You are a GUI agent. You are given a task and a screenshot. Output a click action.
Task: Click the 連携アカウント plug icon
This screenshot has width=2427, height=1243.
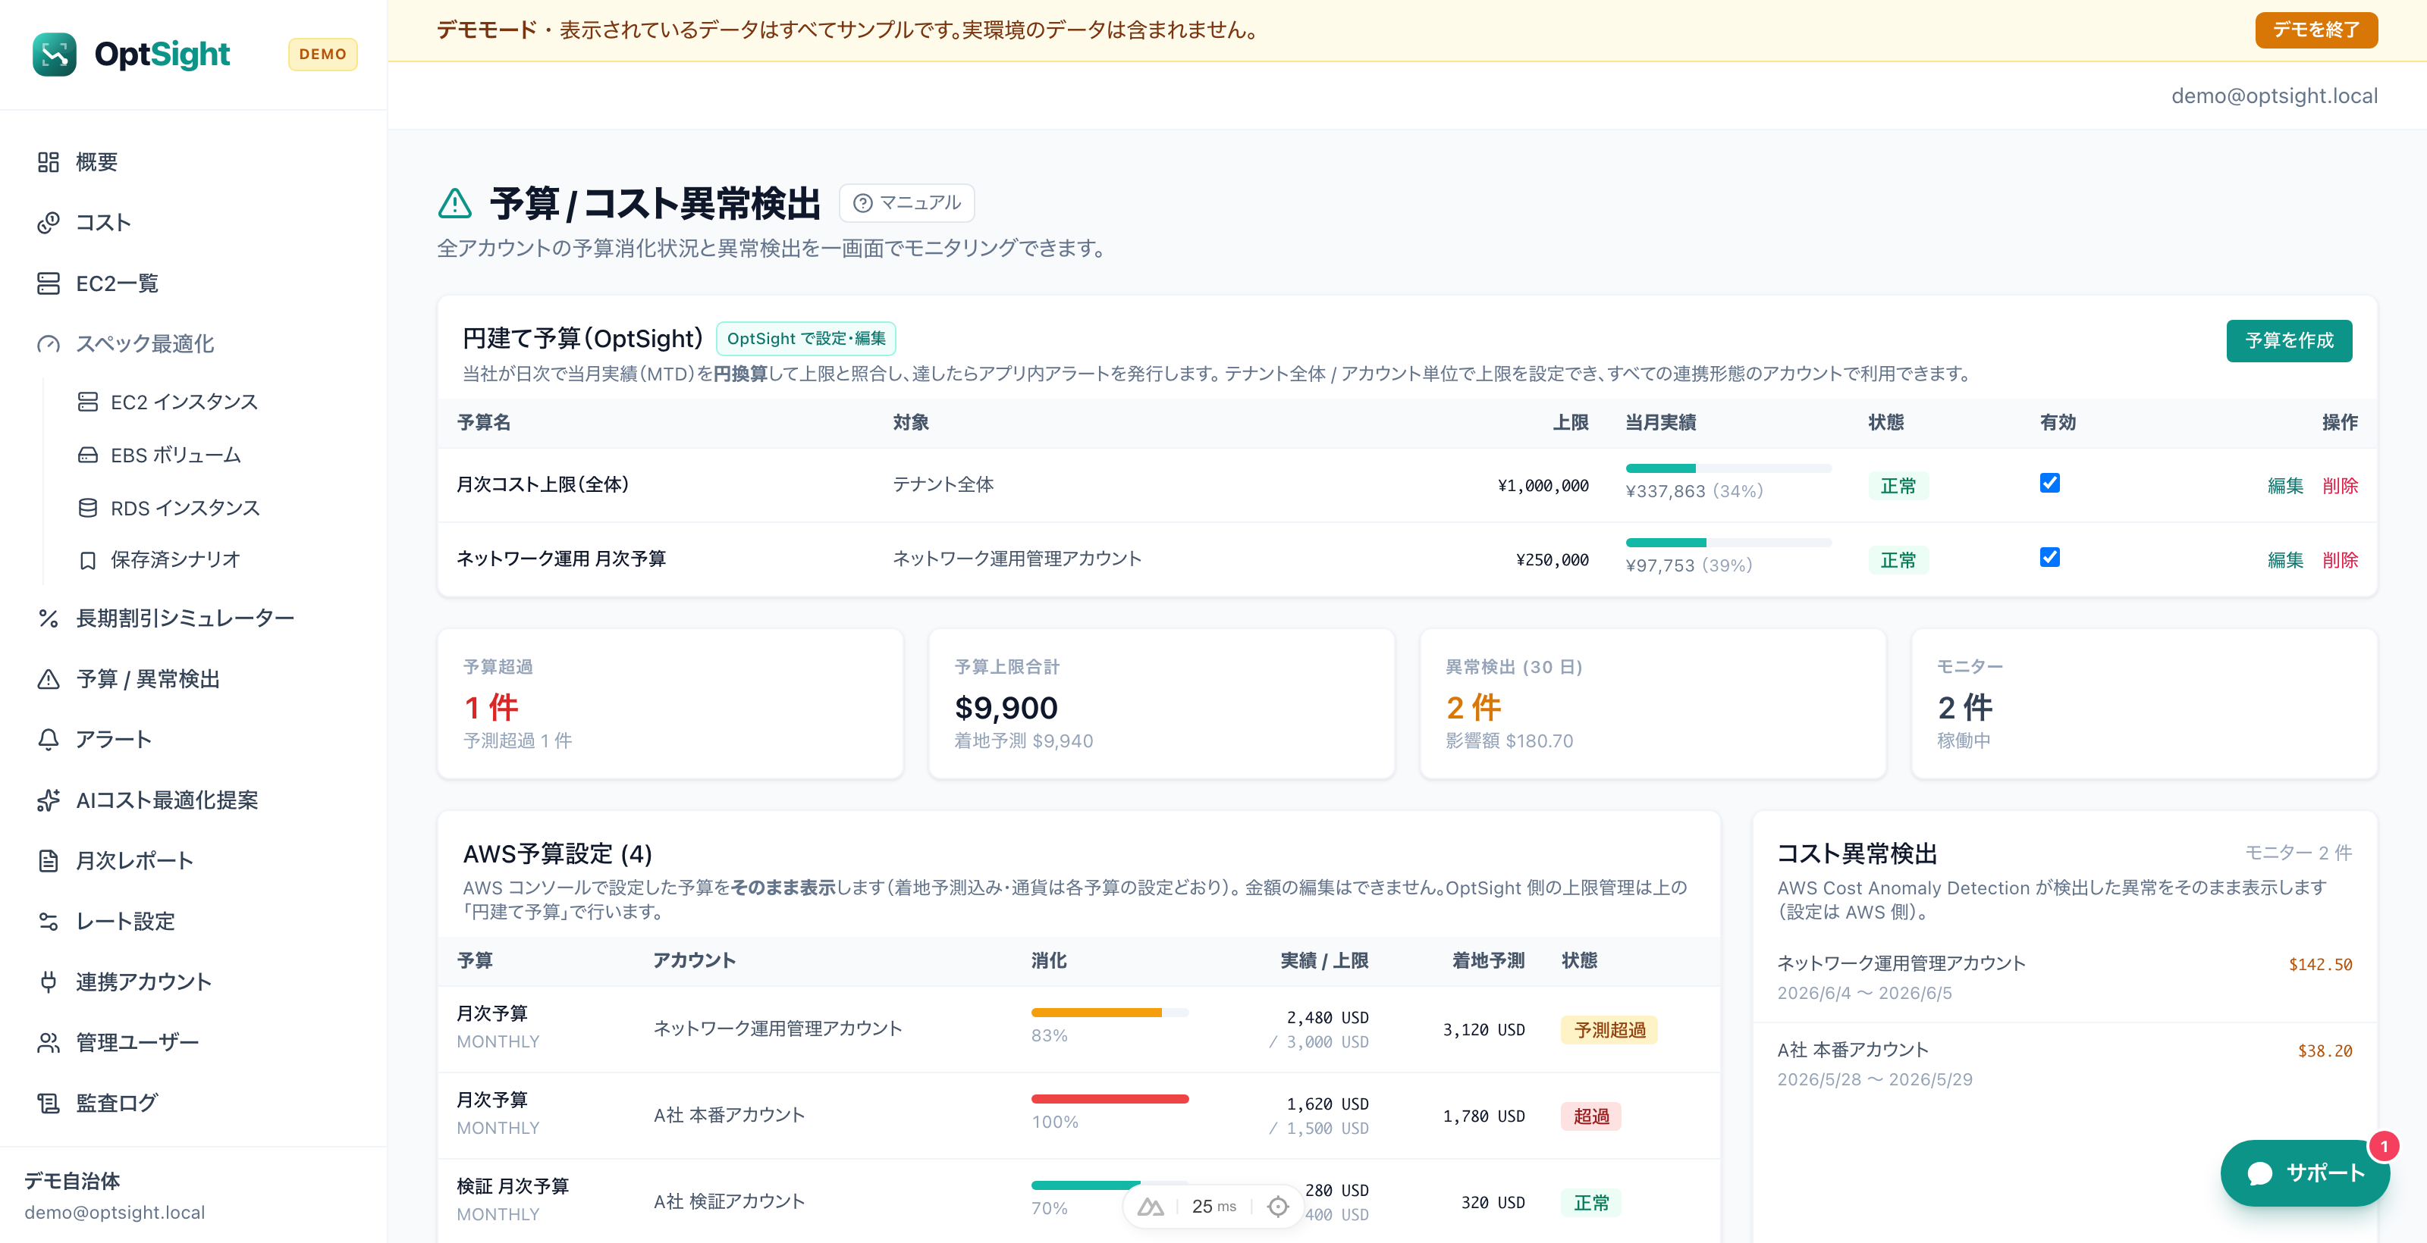48,982
